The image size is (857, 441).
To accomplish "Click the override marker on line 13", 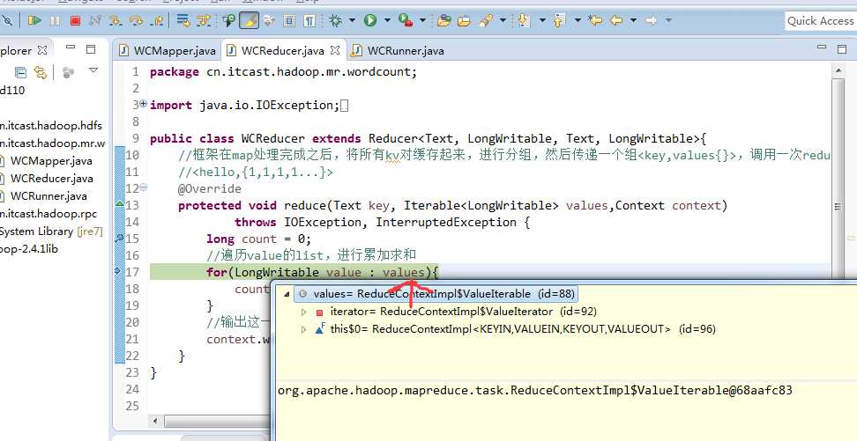I will point(120,204).
